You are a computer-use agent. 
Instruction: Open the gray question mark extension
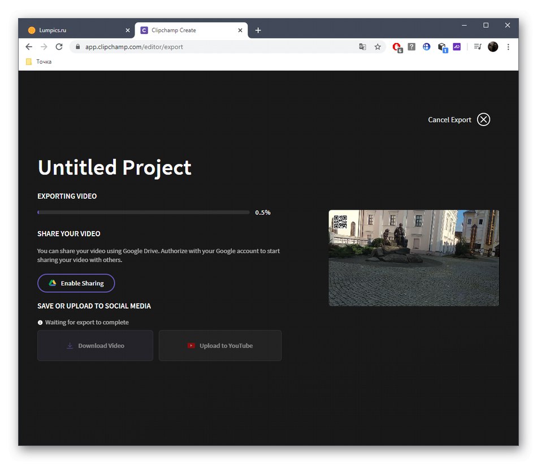412,46
